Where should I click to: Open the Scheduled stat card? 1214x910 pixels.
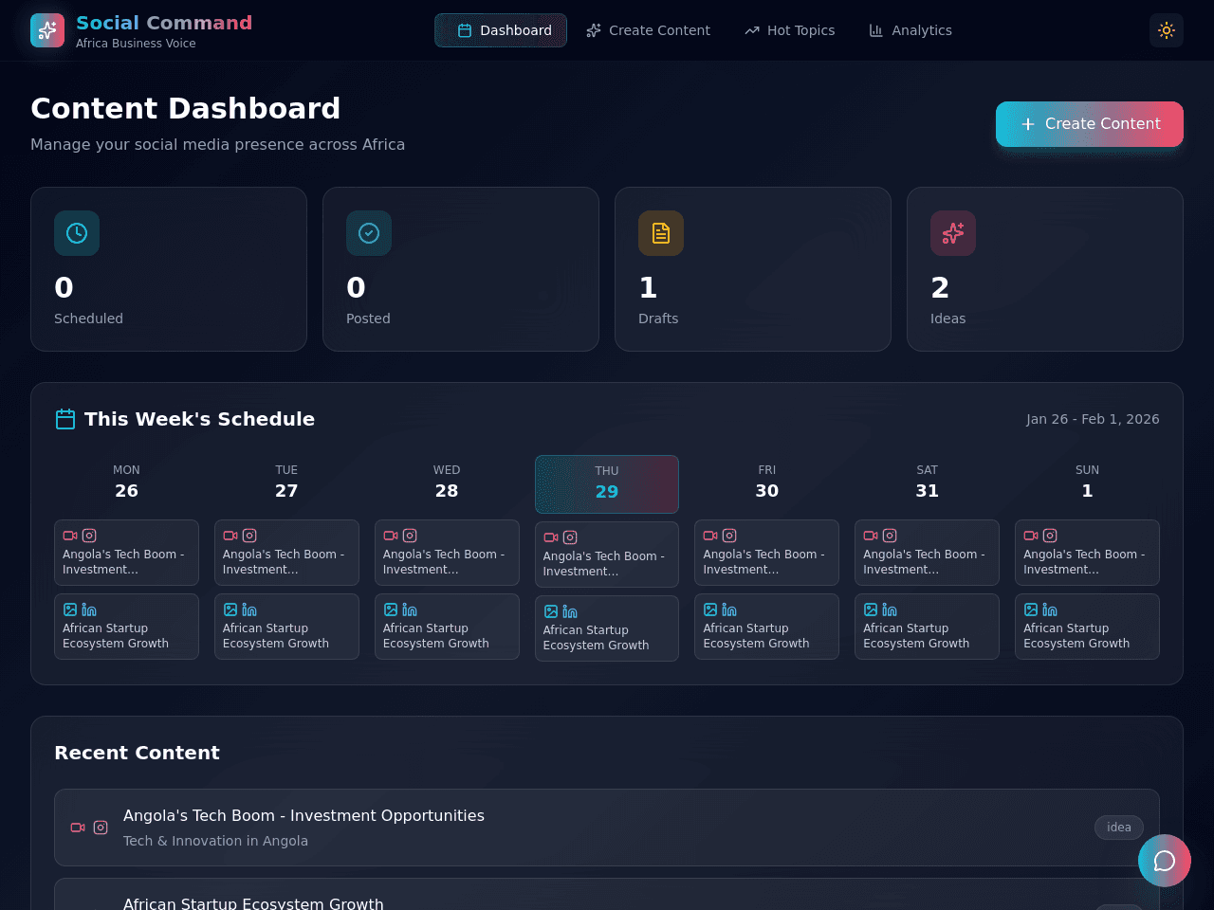169,269
